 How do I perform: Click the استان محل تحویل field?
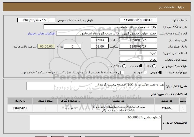pyautogui.click(x=138, y=53)
